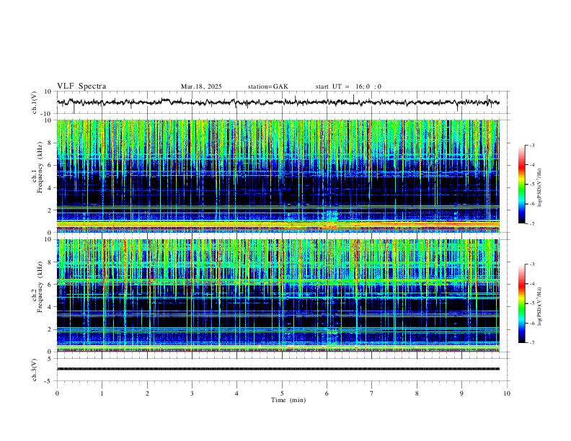Click the "-5" label on ch.2 color bar
Image resolution: width=571 pixels, height=441 pixels.
tap(531, 303)
